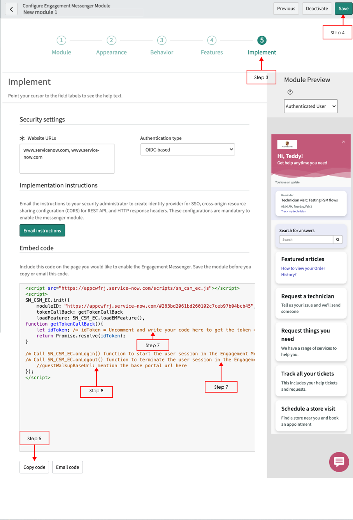Click the 'Search for answers' label
Image resolution: width=353 pixels, height=520 pixels.
[297, 231]
